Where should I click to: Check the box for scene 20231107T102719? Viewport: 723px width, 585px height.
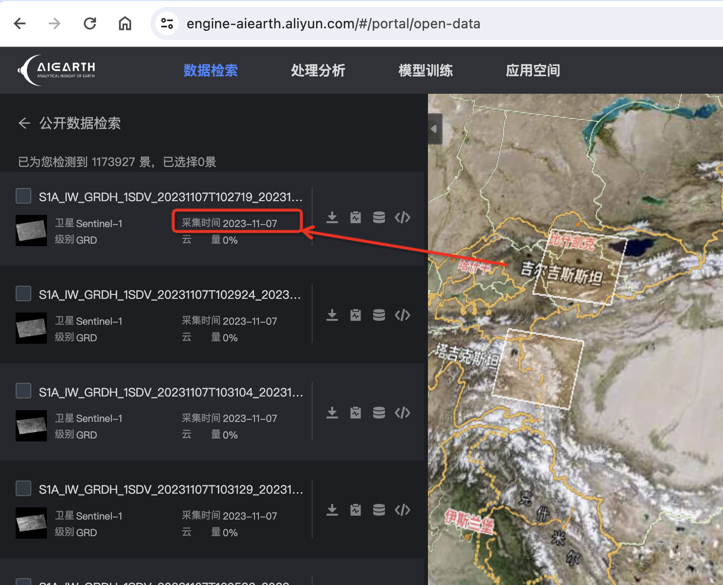pos(23,196)
